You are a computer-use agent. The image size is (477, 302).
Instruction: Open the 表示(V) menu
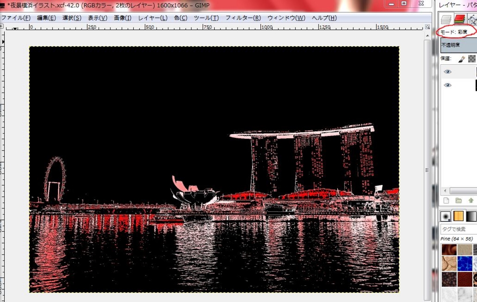click(x=98, y=18)
